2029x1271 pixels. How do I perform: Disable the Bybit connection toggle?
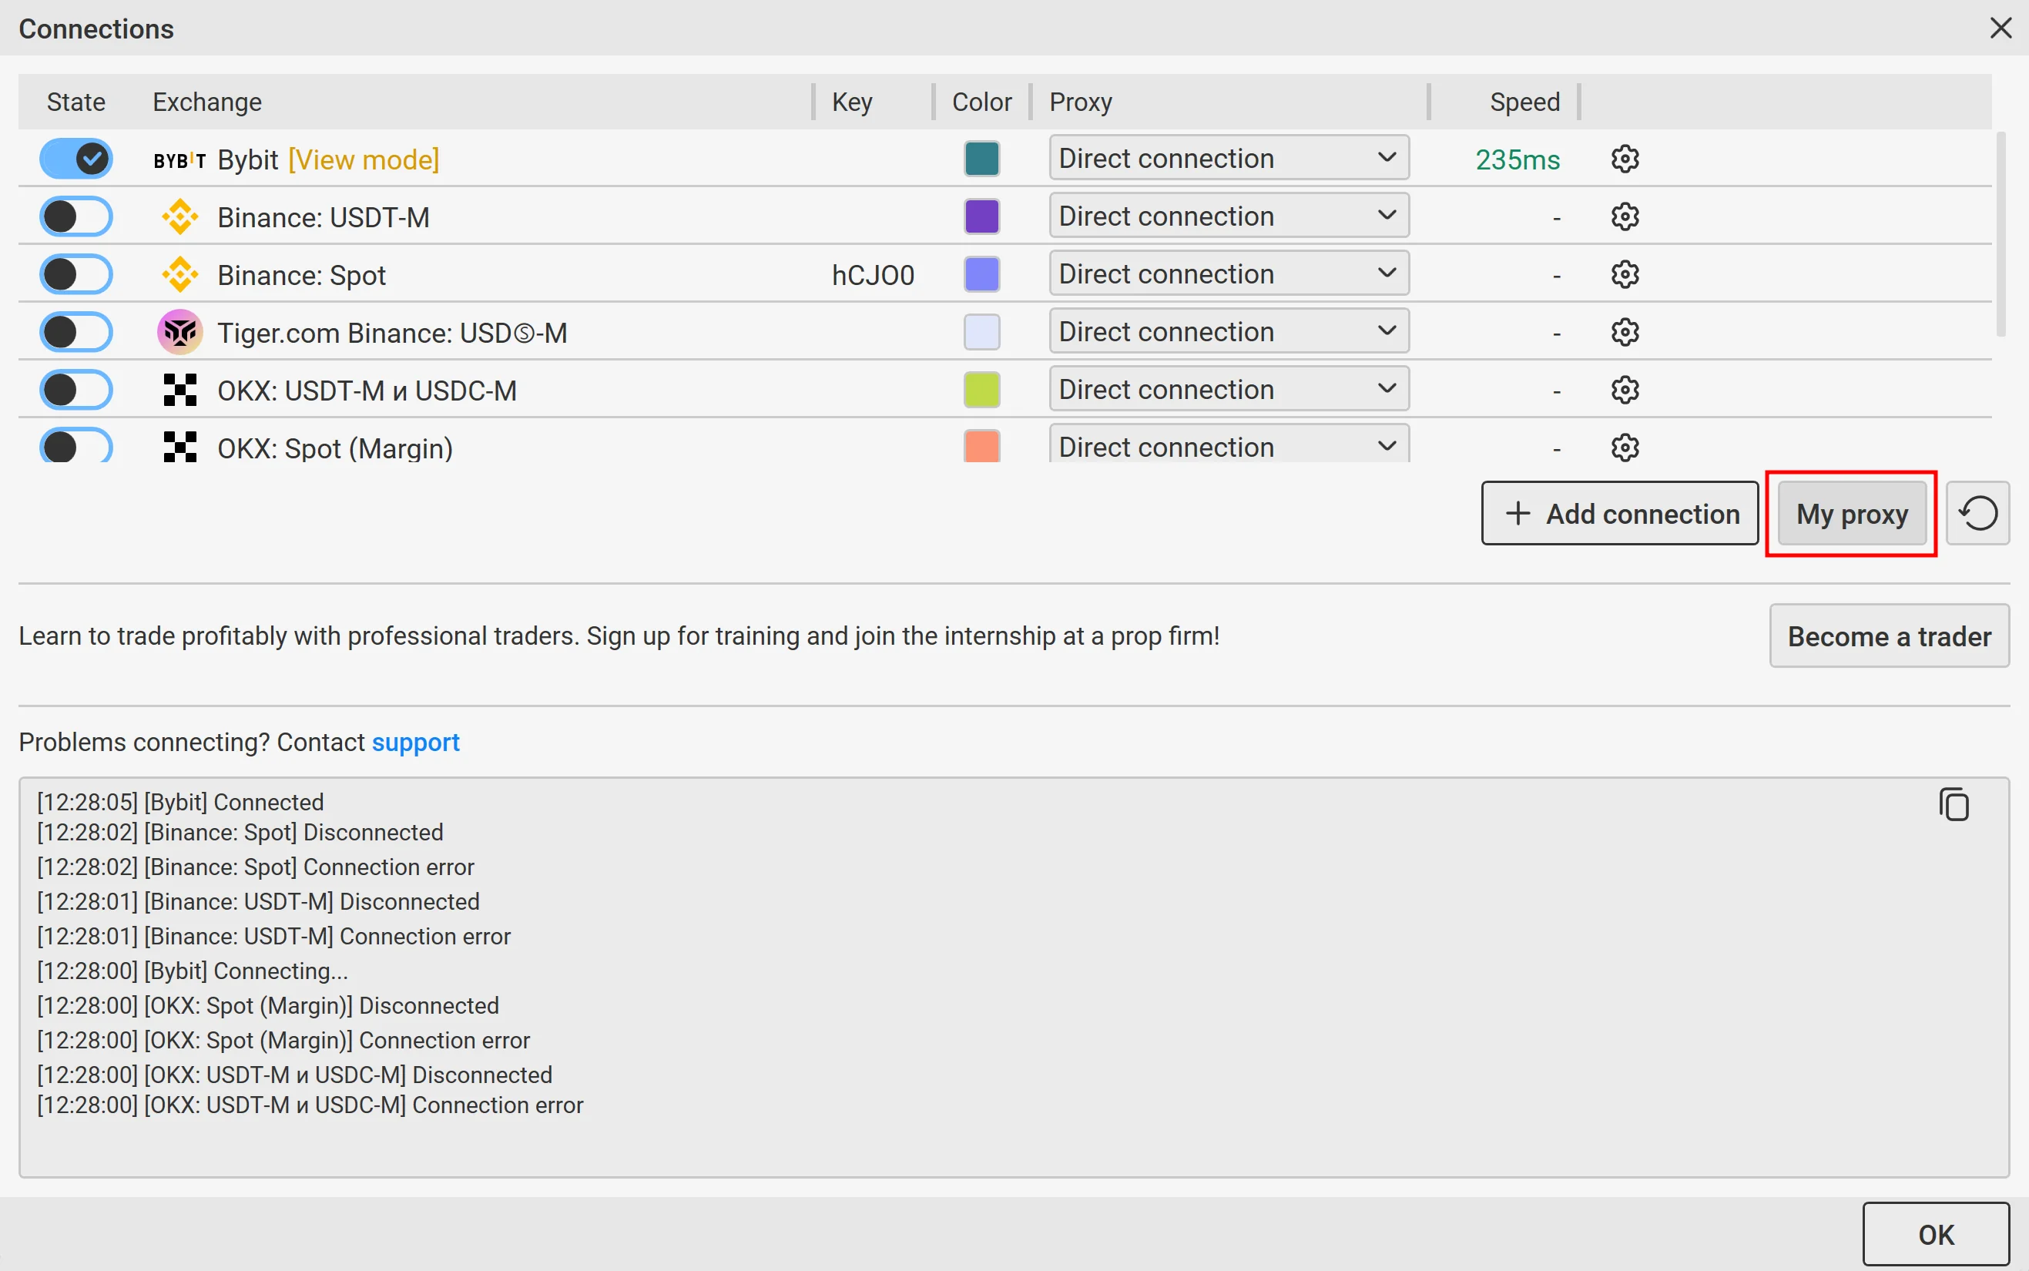(x=76, y=159)
